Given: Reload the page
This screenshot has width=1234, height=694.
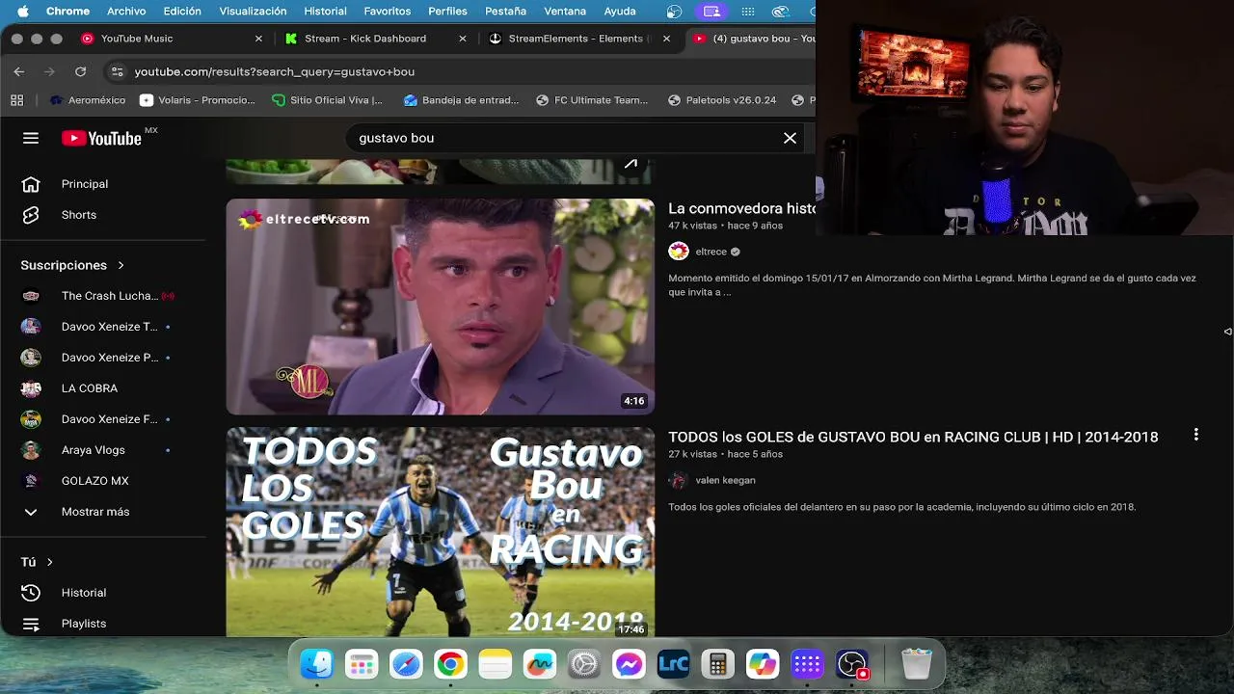Looking at the screenshot, I should 81,71.
